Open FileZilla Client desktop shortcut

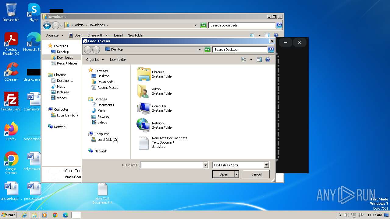pos(11,102)
